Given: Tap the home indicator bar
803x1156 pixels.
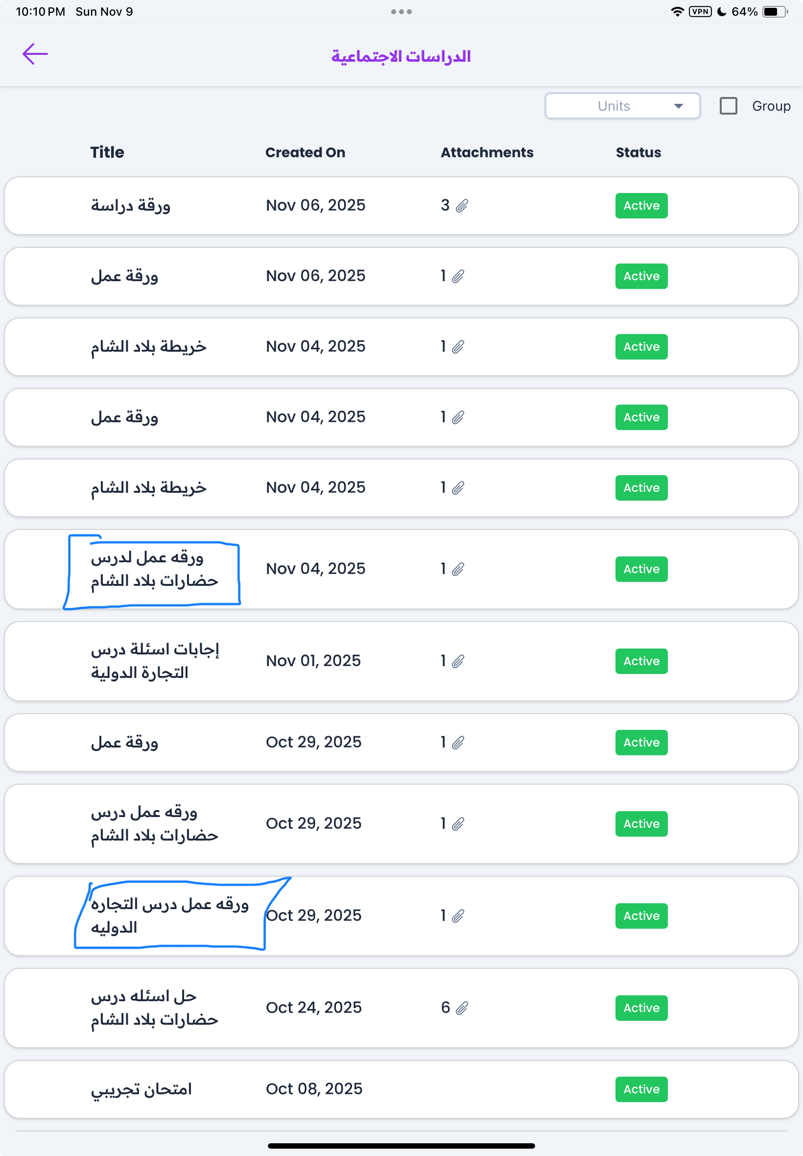Looking at the screenshot, I should [401, 1146].
